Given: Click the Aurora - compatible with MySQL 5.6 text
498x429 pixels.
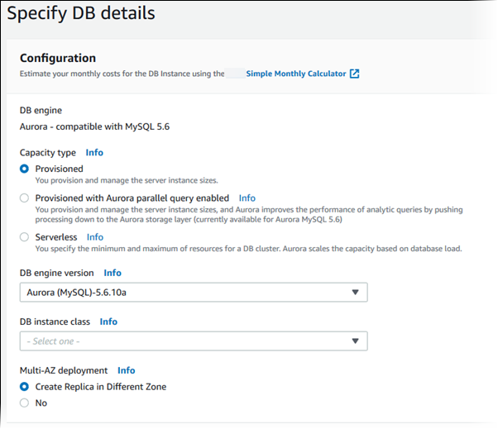Looking at the screenshot, I should pyautogui.click(x=93, y=126).
